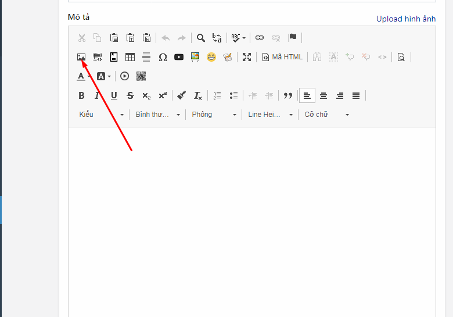Open the Kiểu styles dropdown
This screenshot has height=317, width=453.
pyautogui.click(x=101, y=115)
